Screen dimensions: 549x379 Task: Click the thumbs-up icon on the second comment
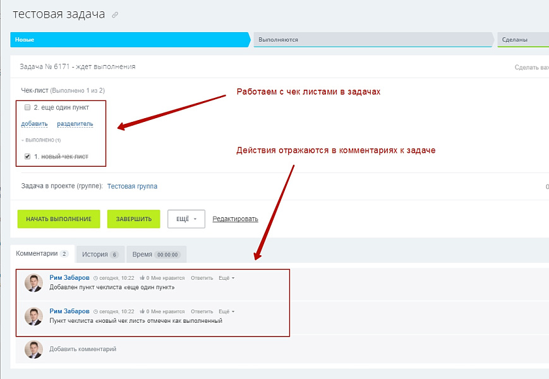tap(142, 311)
